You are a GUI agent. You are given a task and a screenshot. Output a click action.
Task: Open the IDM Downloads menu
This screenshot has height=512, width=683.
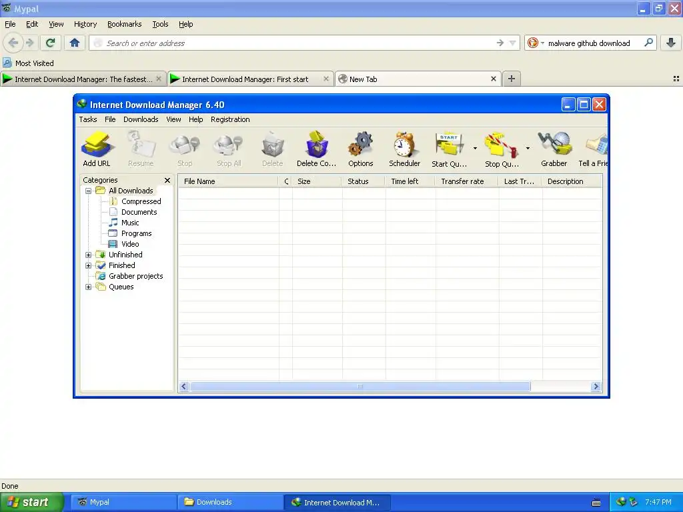pos(141,119)
